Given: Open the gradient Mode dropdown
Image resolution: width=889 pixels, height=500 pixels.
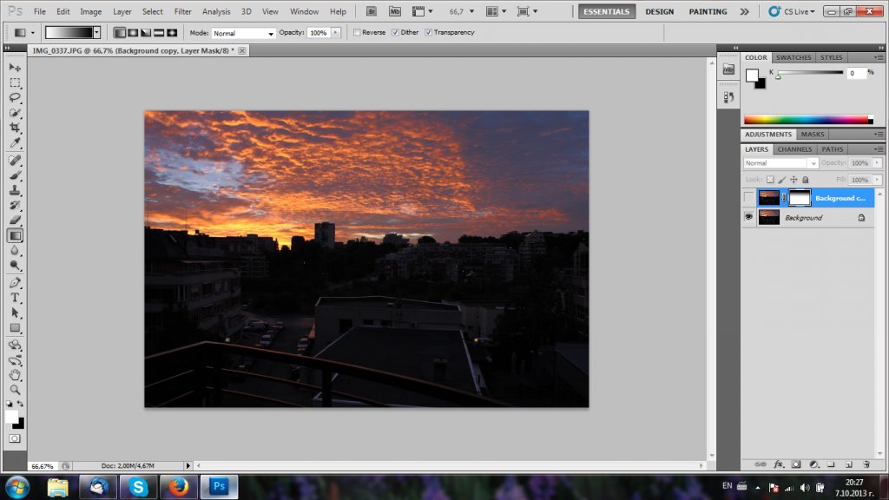Looking at the screenshot, I should pyautogui.click(x=243, y=33).
